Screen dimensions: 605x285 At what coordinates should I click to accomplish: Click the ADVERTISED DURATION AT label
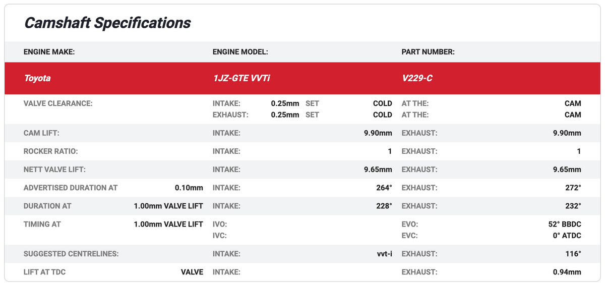(x=71, y=188)
